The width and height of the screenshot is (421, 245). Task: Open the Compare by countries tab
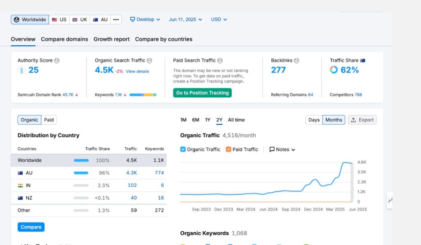pos(164,39)
